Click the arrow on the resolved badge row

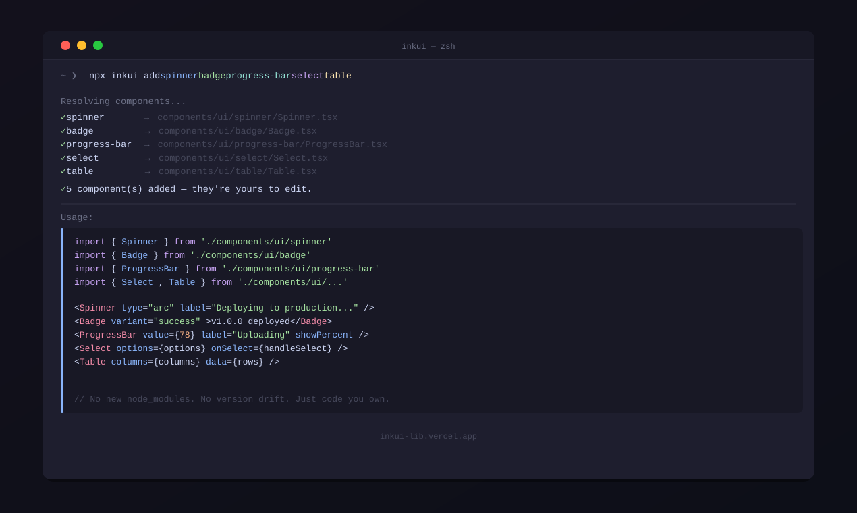[148, 132]
